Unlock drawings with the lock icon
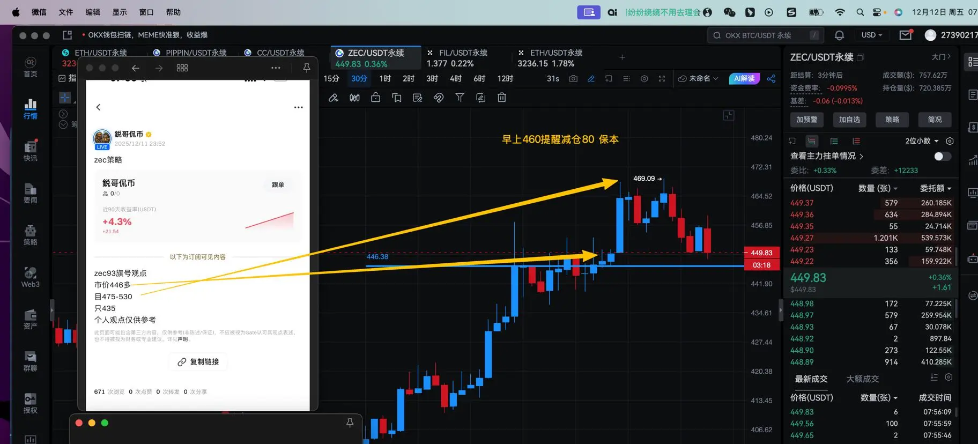The height and width of the screenshot is (444, 978). pyautogui.click(x=375, y=98)
